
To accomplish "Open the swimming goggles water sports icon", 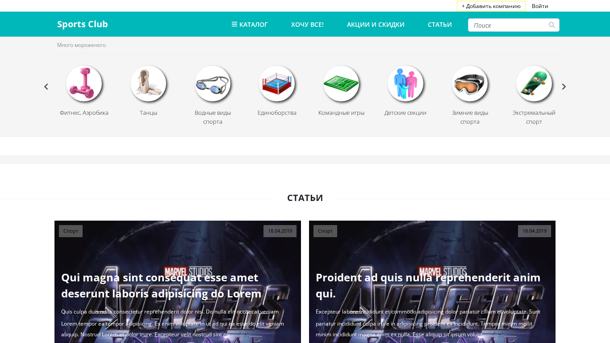I will (213, 84).
